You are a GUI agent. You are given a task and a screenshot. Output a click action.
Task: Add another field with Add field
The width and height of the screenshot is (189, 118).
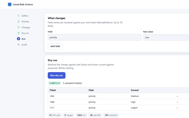(55, 46)
